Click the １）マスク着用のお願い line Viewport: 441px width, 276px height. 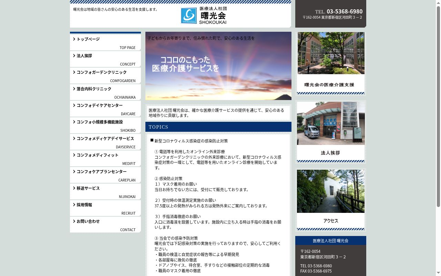pyautogui.click(x=176, y=184)
